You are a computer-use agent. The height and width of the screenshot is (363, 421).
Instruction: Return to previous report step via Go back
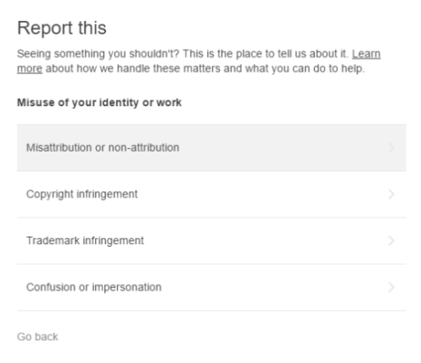point(38,337)
